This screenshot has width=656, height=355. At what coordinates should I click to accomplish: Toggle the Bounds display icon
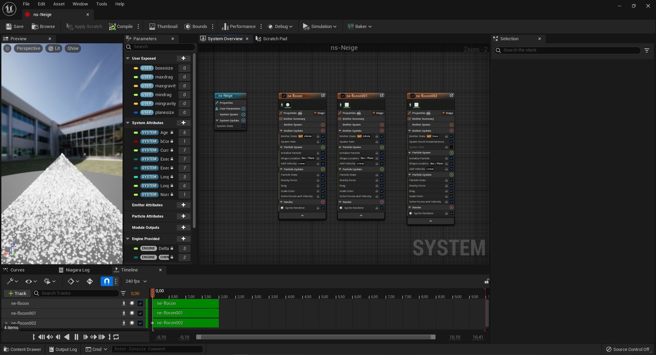pos(188,26)
